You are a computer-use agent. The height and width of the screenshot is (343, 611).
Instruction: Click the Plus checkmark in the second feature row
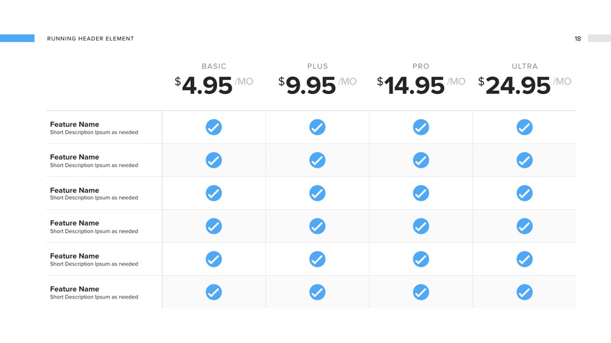click(x=317, y=160)
